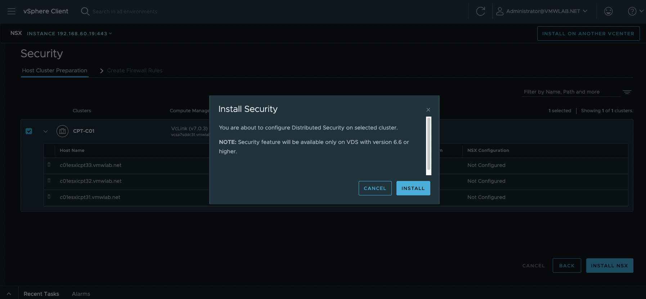The height and width of the screenshot is (299, 646).
Task: Click the host icon for c01esxicpt32
Action: (x=49, y=180)
